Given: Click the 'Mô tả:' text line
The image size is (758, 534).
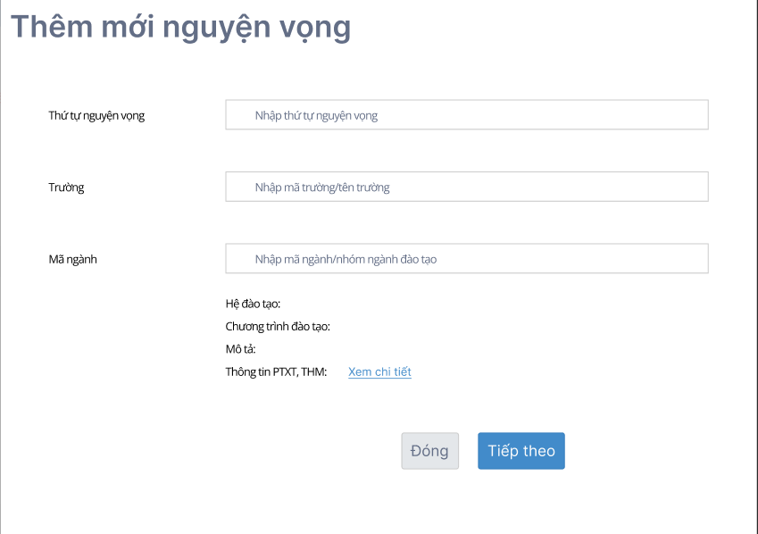Looking at the screenshot, I should [241, 349].
